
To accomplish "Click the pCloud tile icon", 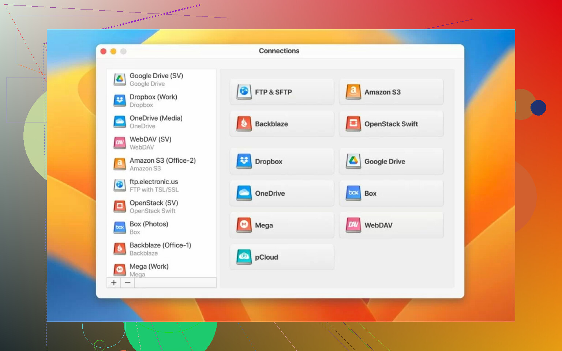I will [x=244, y=257].
